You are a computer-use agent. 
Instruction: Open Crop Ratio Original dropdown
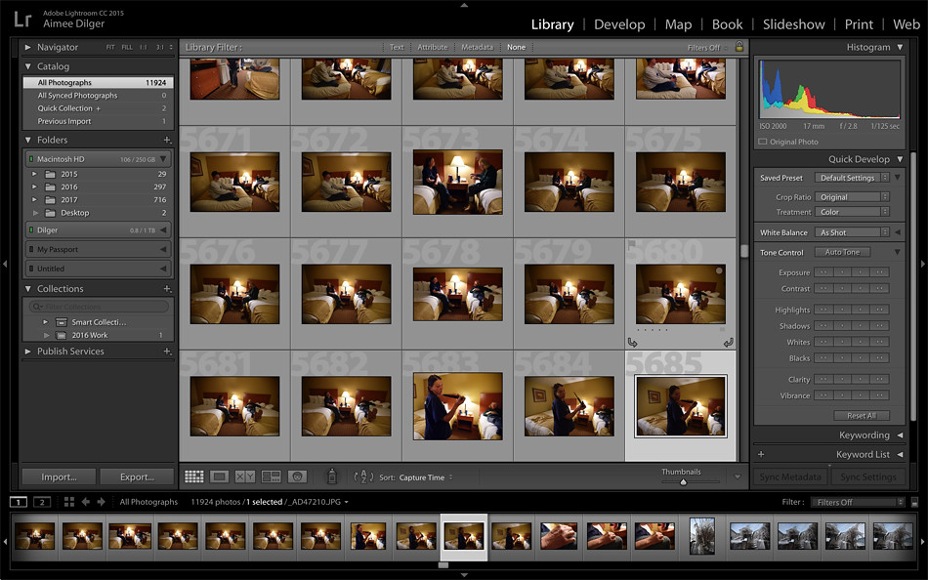852,197
